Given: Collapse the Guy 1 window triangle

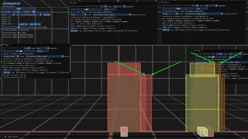Looking at the screenshot, I should [71, 3].
